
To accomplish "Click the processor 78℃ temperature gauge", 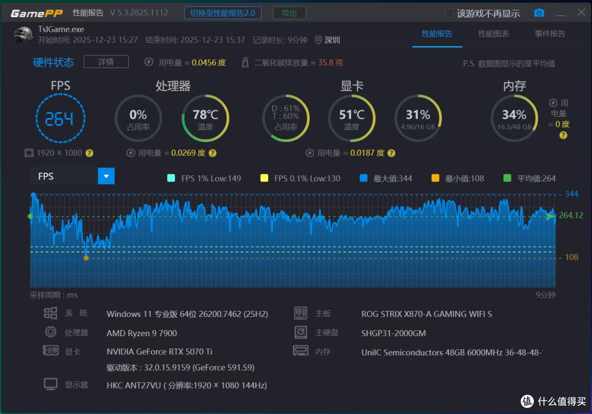I will coord(206,118).
